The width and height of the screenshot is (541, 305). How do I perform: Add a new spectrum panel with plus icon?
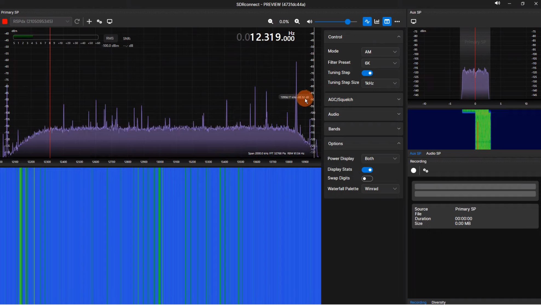tap(89, 21)
